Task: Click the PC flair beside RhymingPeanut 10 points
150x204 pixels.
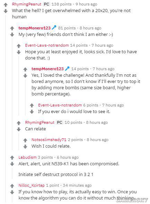Action: 60,122
